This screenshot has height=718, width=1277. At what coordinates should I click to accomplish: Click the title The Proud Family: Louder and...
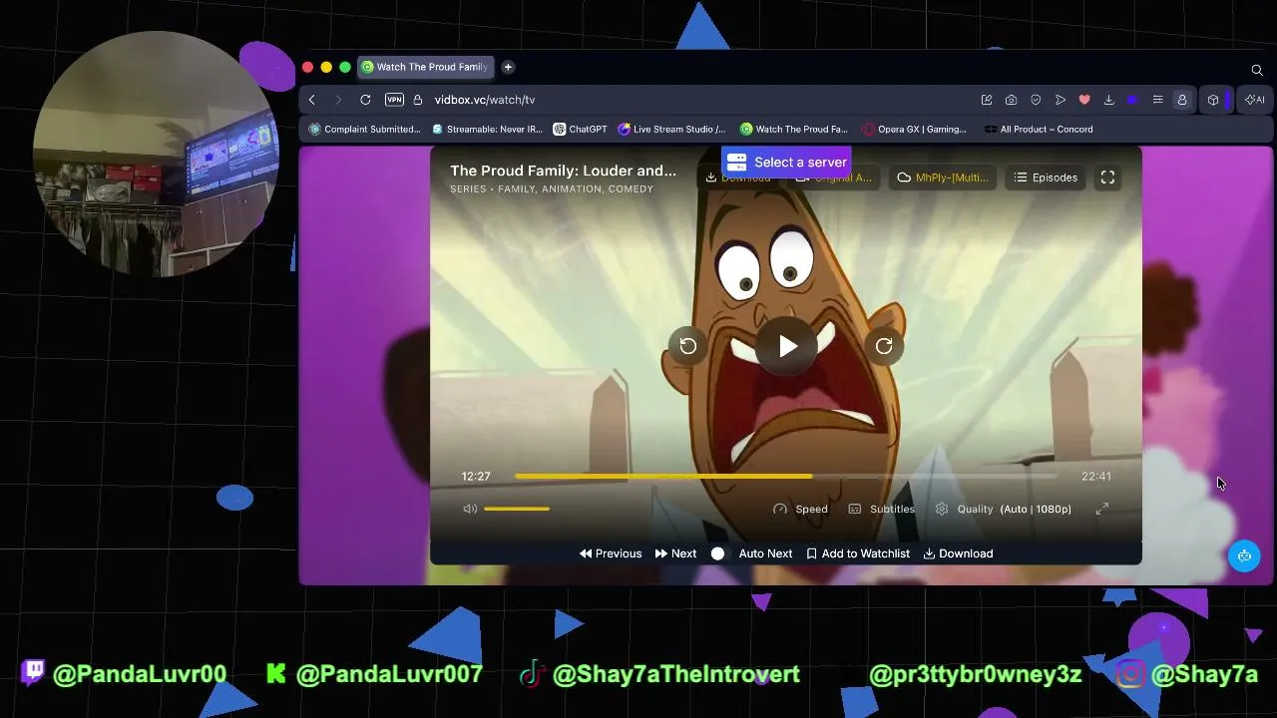pyautogui.click(x=563, y=171)
